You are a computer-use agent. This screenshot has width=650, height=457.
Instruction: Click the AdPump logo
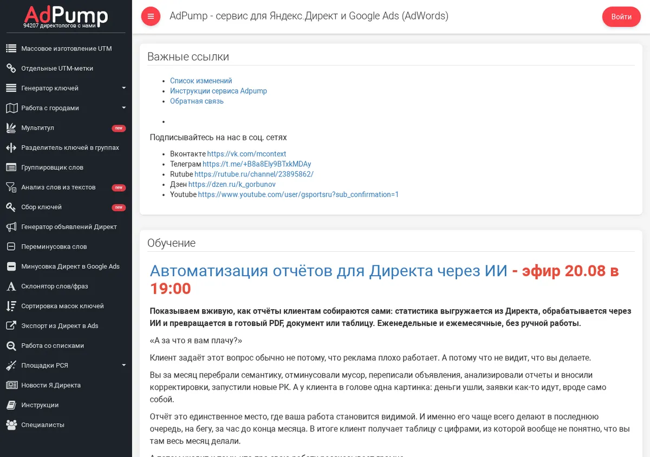tap(66, 16)
